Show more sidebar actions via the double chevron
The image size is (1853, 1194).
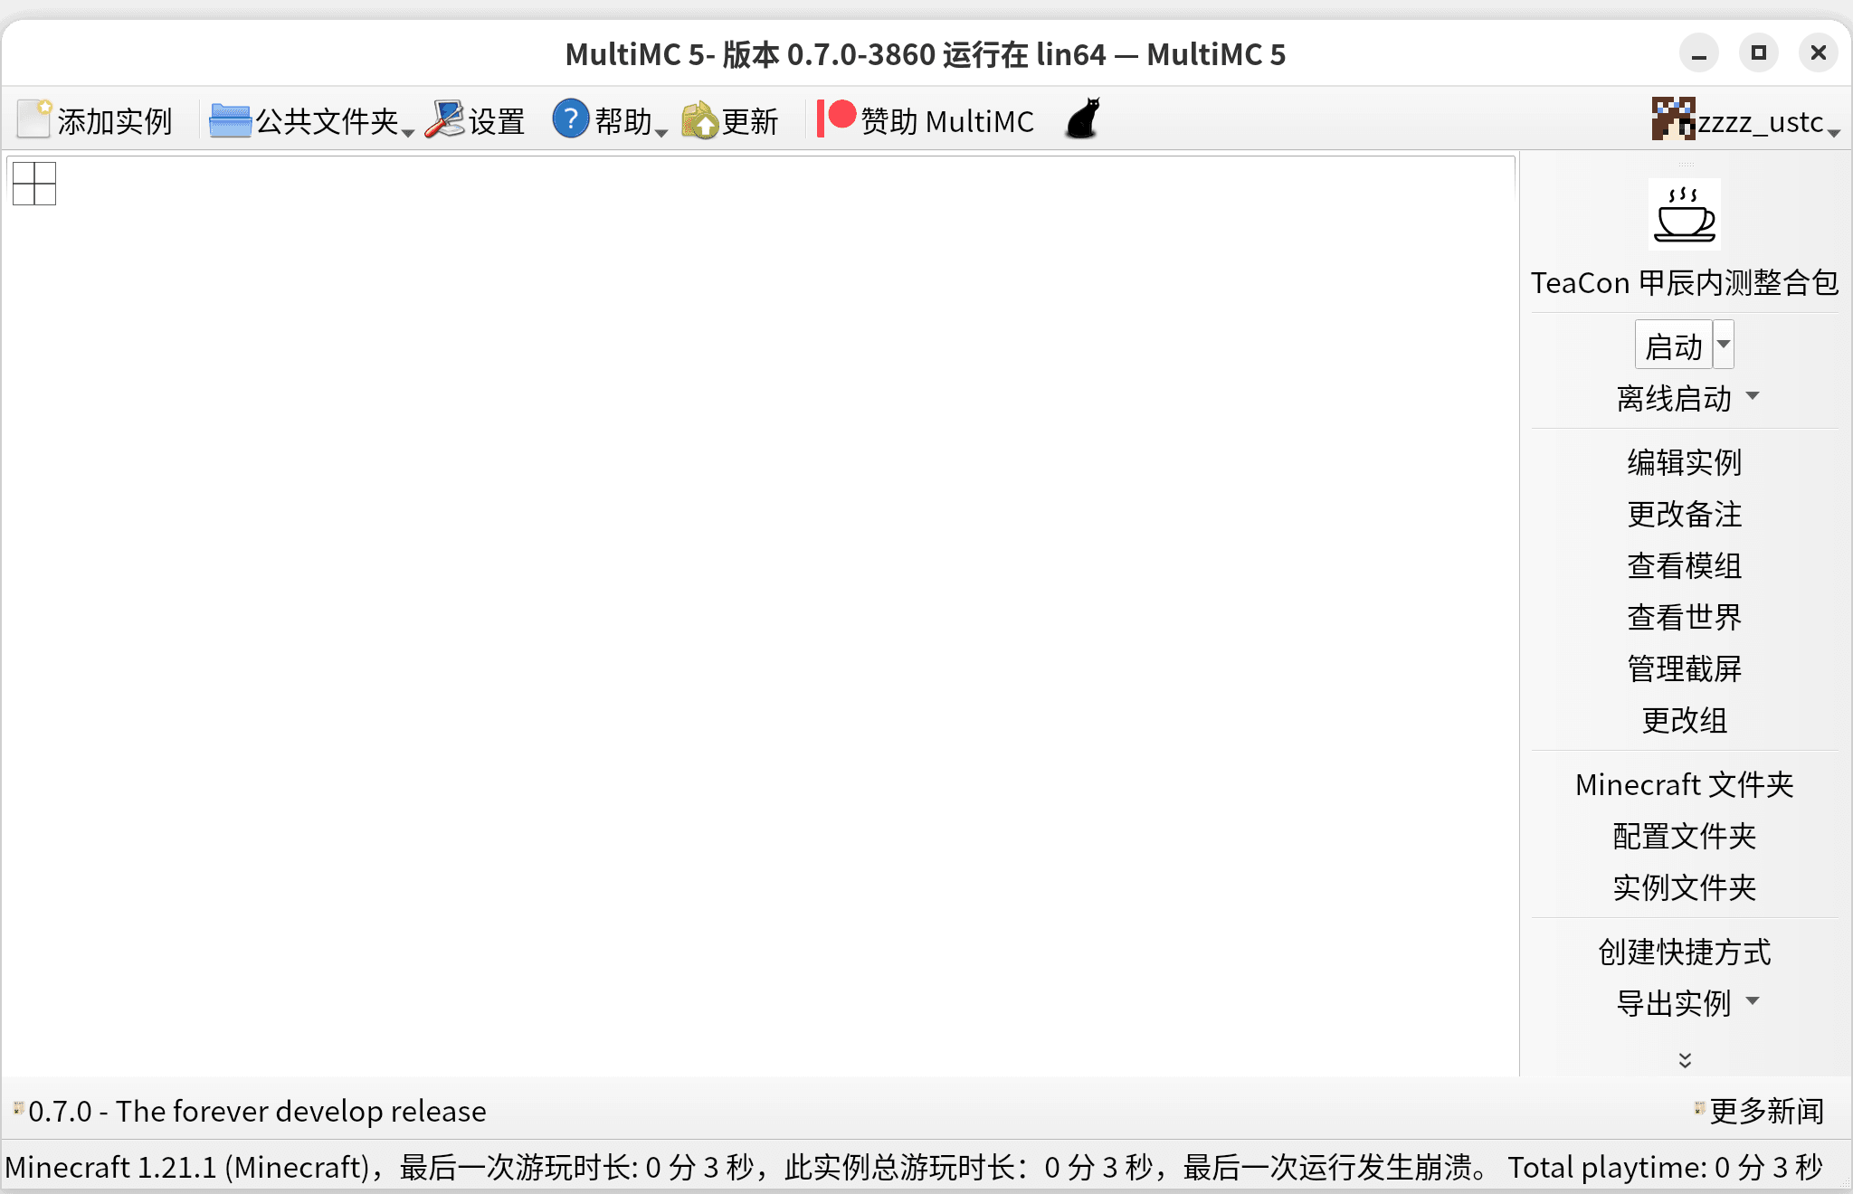coord(1685,1059)
